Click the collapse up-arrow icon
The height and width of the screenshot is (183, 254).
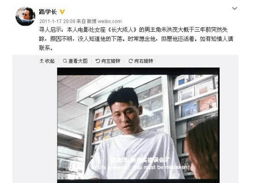tap(41, 61)
